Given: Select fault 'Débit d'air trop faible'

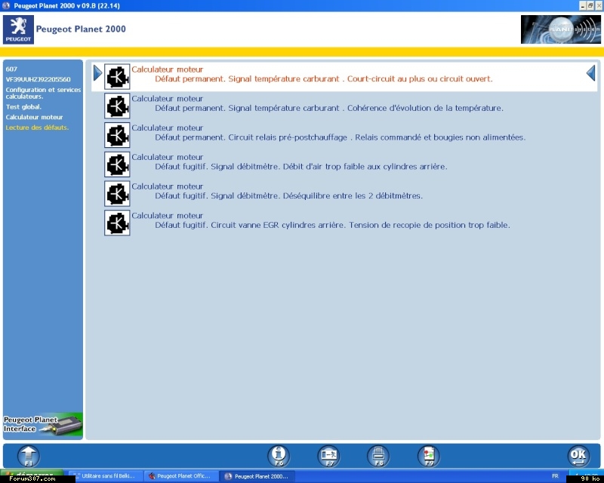Looking at the screenshot, I should pos(300,166).
